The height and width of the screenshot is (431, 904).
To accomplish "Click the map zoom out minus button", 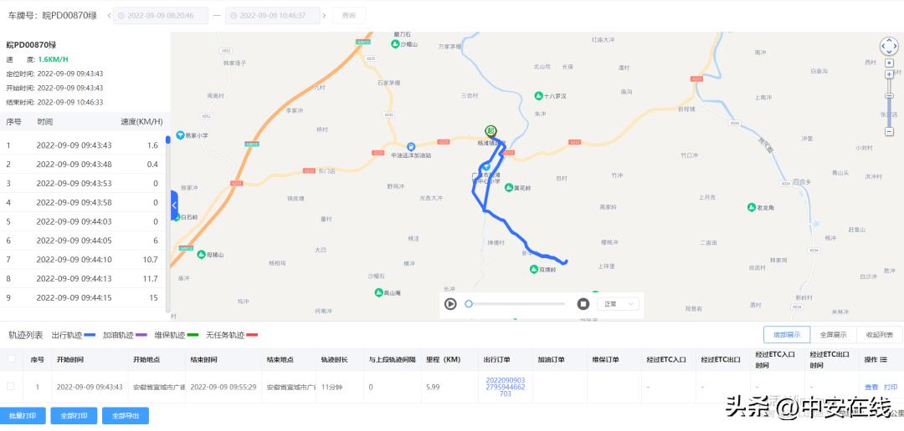I will (x=889, y=132).
